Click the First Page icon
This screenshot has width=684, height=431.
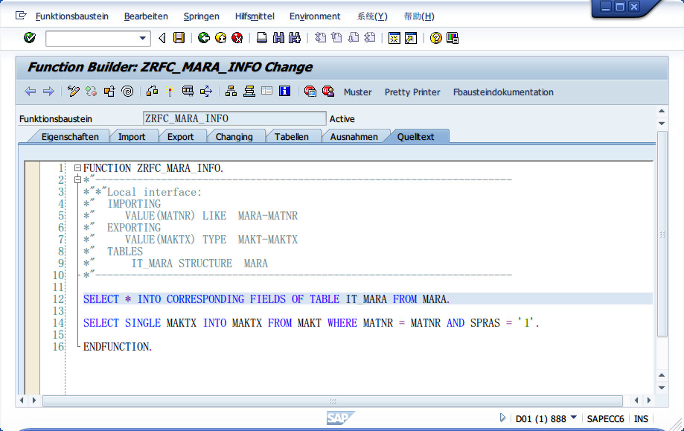[320, 38]
